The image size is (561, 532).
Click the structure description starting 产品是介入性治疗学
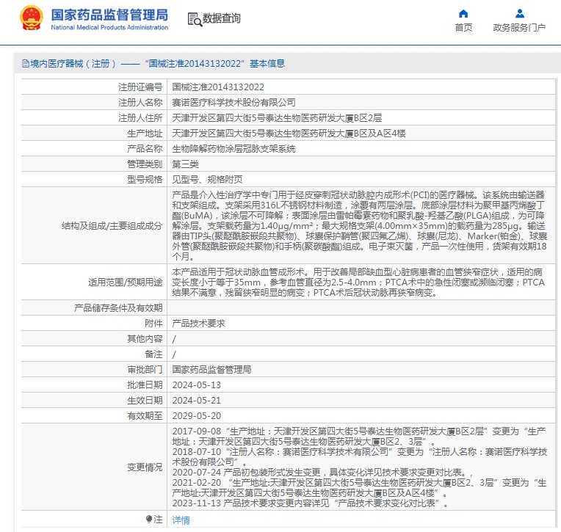(360, 225)
